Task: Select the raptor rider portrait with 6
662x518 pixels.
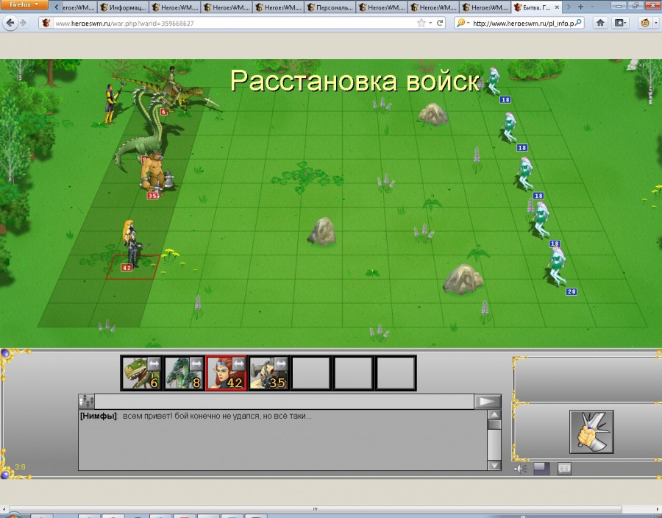Action: click(141, 373)
